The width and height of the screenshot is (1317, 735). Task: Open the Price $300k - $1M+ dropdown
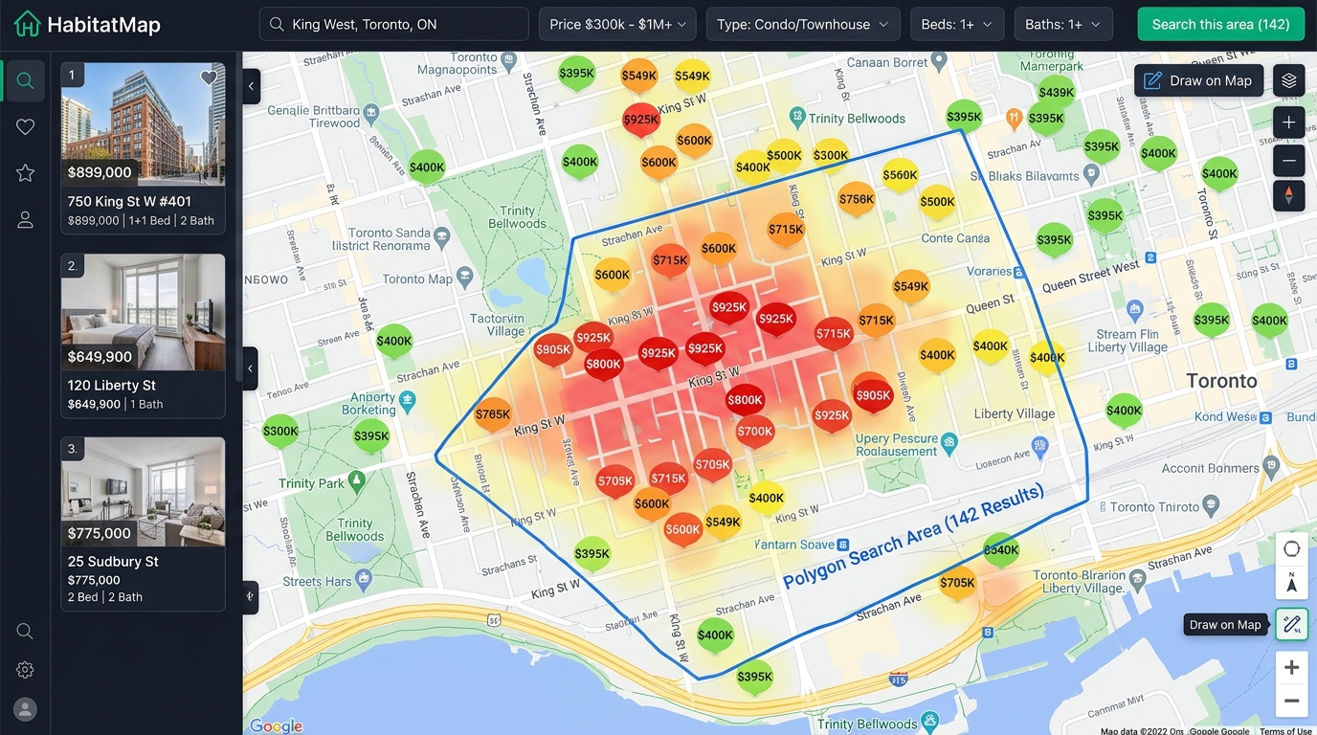tap(618, 24)
